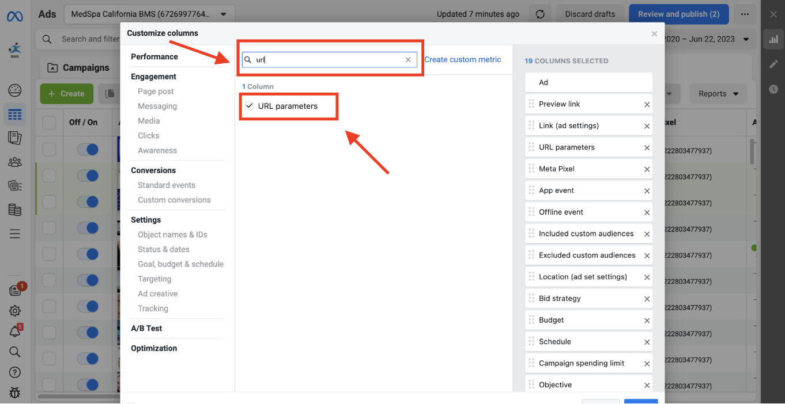This screenshot has width=785, height=404.
Task: Open the audiences people icon in sidebar
Action: coord(15,162)
